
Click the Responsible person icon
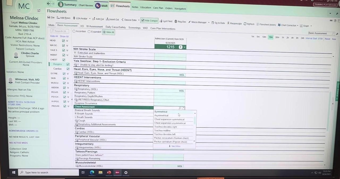228,23
